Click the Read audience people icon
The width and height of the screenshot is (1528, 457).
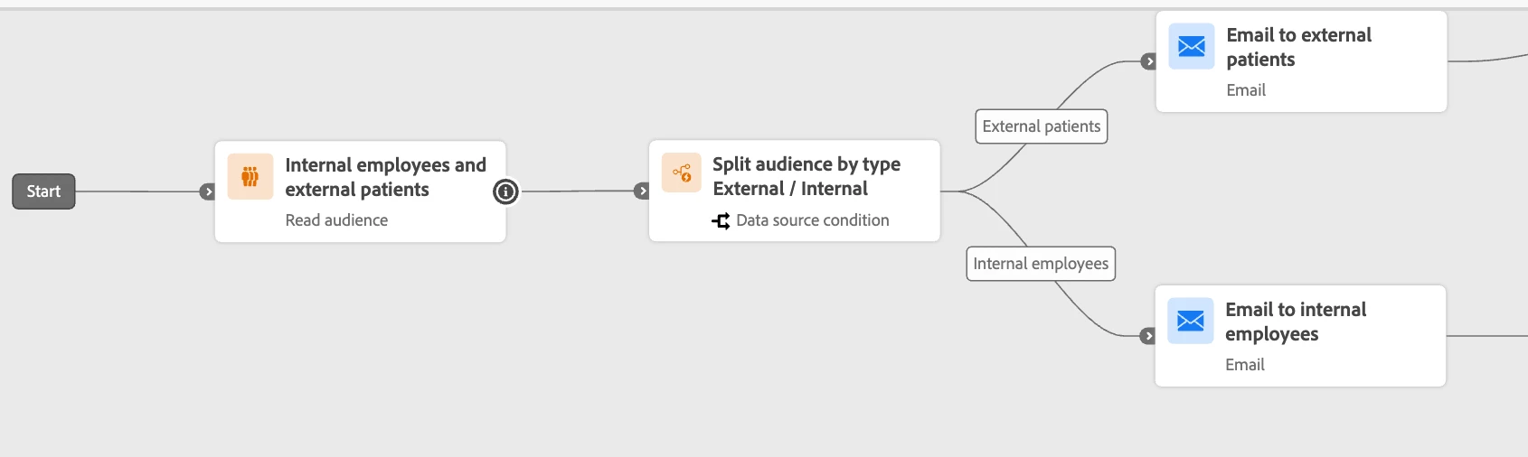tap(250, 176)
